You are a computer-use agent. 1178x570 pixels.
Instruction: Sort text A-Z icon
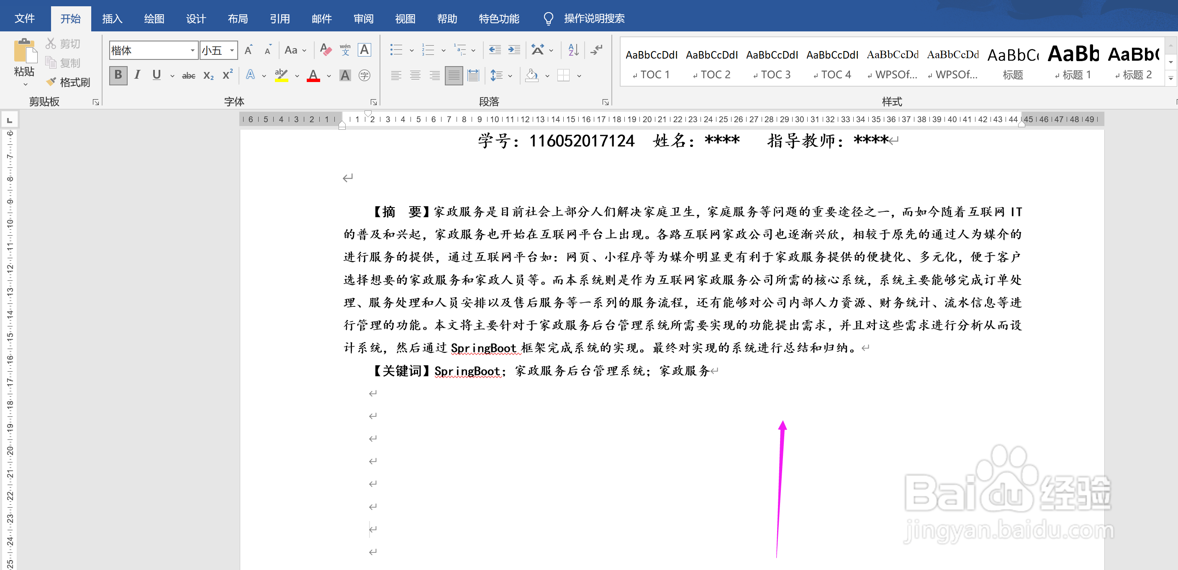coord(573,50)
